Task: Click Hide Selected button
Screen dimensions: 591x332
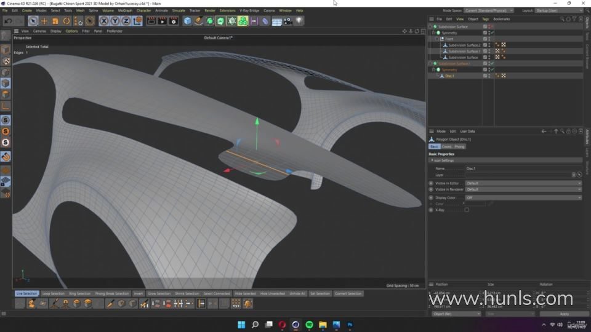Action: click(245, 294)
